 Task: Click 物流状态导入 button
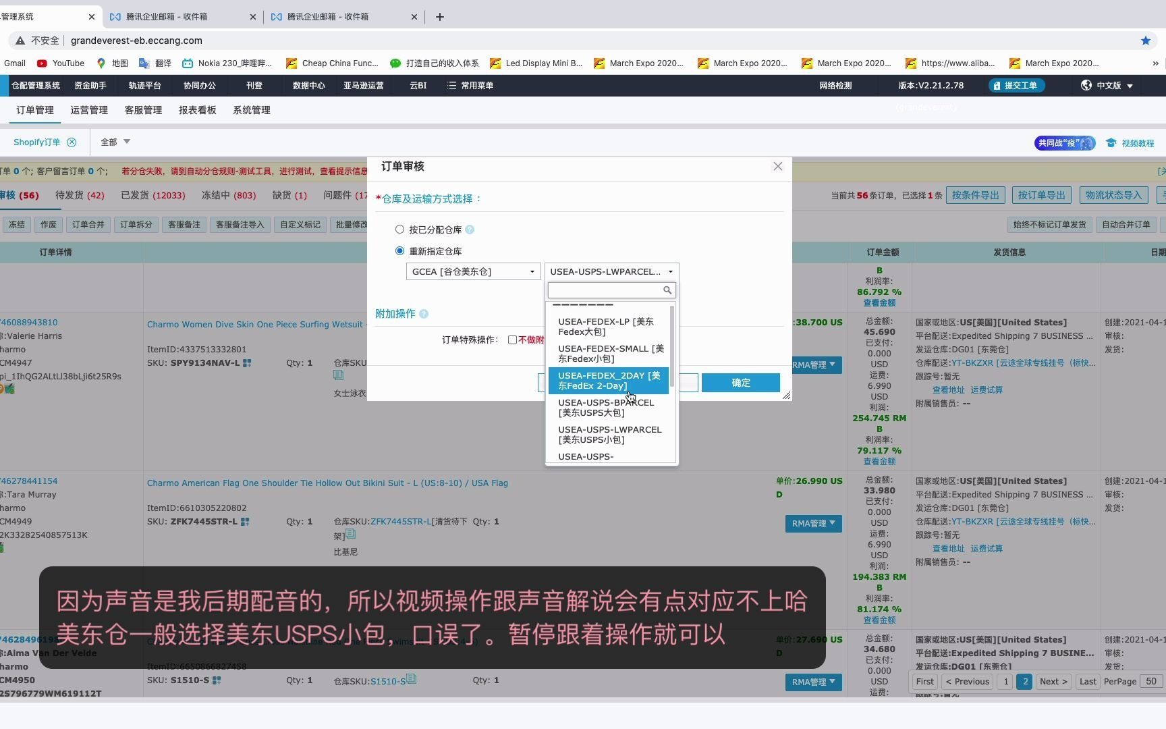click(x=1113, y=195)
